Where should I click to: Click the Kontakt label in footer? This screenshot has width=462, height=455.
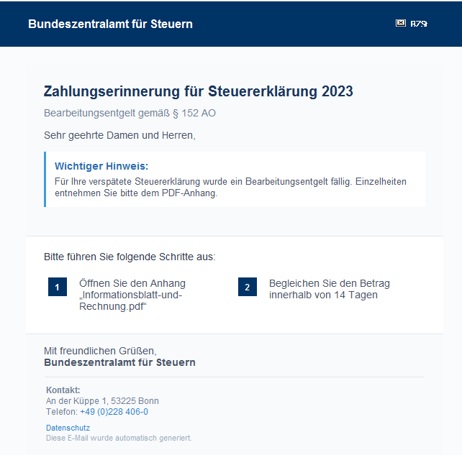(63, 390)
